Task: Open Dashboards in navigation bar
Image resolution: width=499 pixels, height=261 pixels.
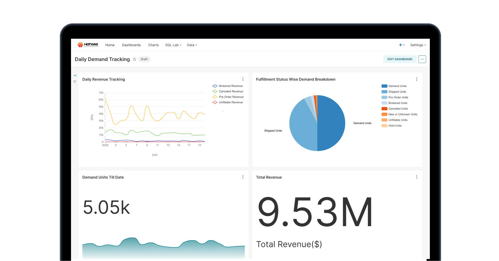Action: pyautogui.click(x=131, y=45)
